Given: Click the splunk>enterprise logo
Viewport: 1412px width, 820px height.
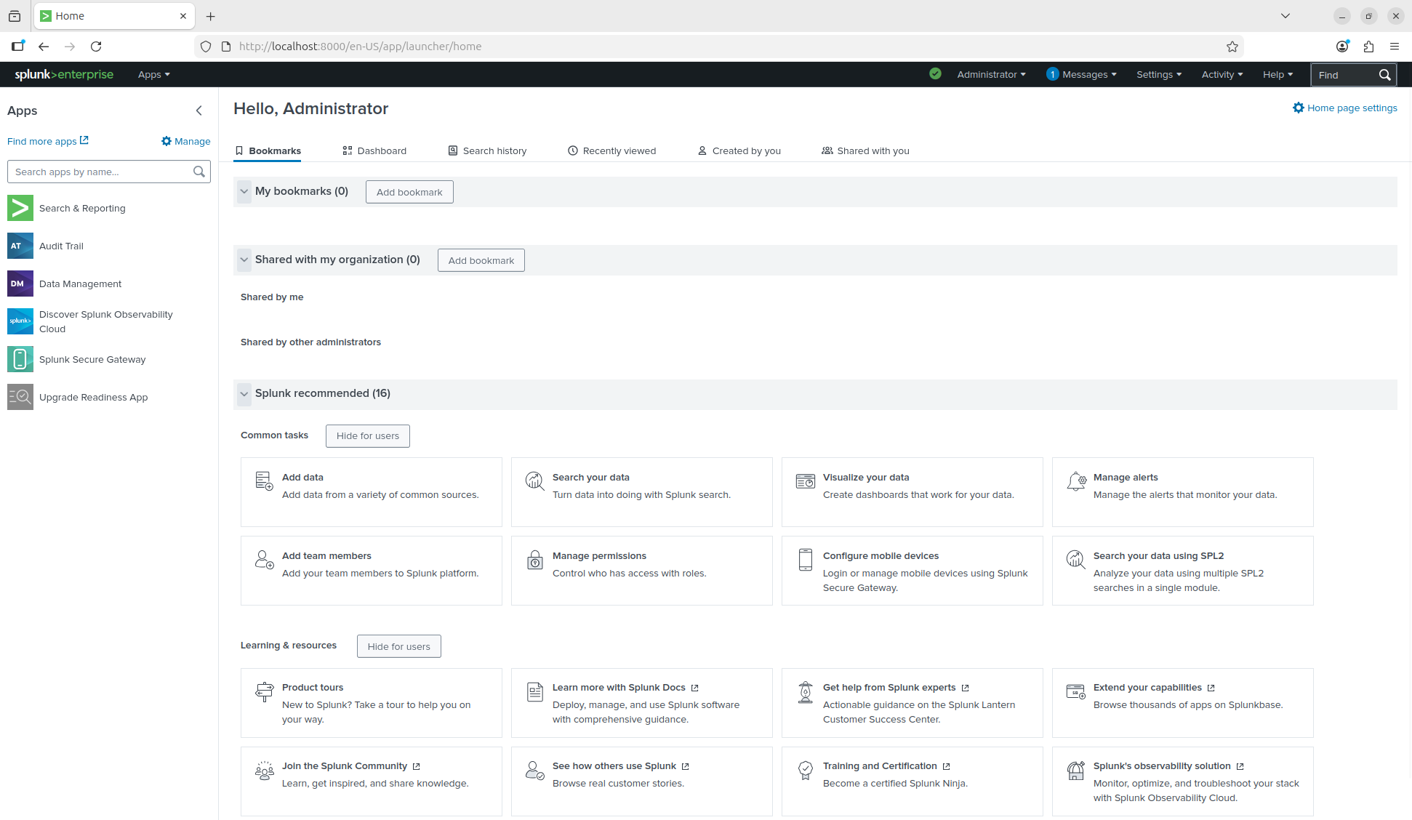Looking at the screenshot, I should (64, 74).
